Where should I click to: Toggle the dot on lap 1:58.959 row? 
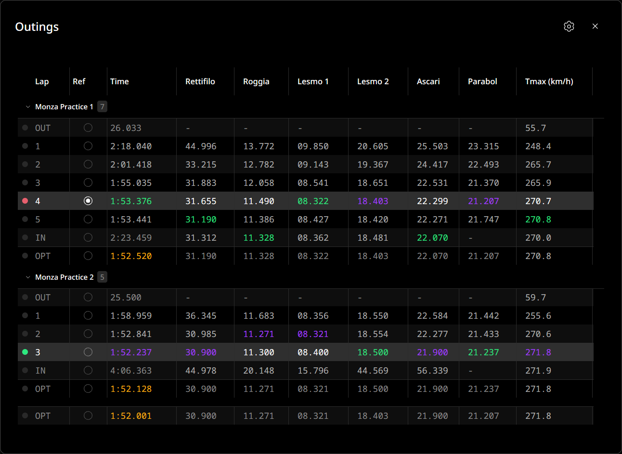tap(25, 315)
